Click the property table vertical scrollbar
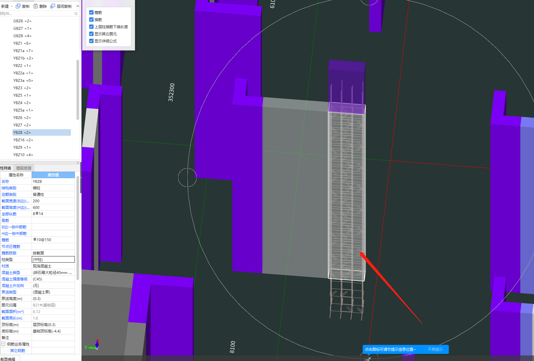534x361 pixels. point(77,229)
